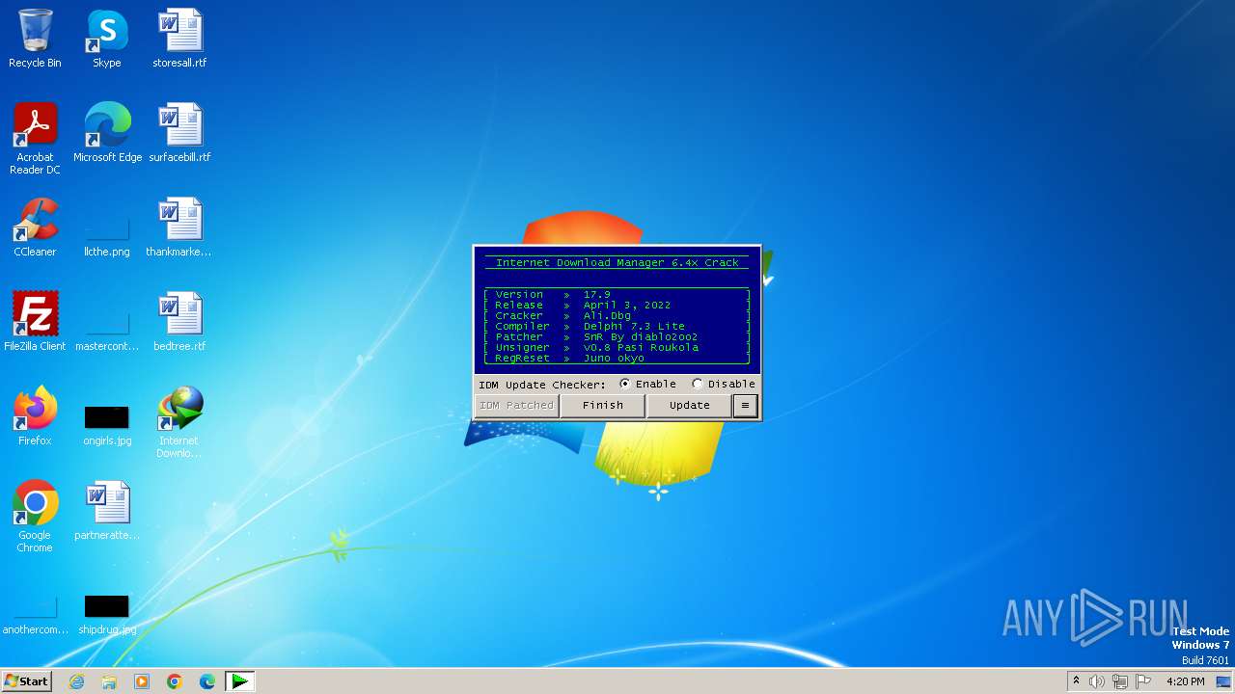Image resolution: width=1235 pixels, height=694 pixels.
Task: Select the Acrobat Reader DC shortcut
Action: 35,139
